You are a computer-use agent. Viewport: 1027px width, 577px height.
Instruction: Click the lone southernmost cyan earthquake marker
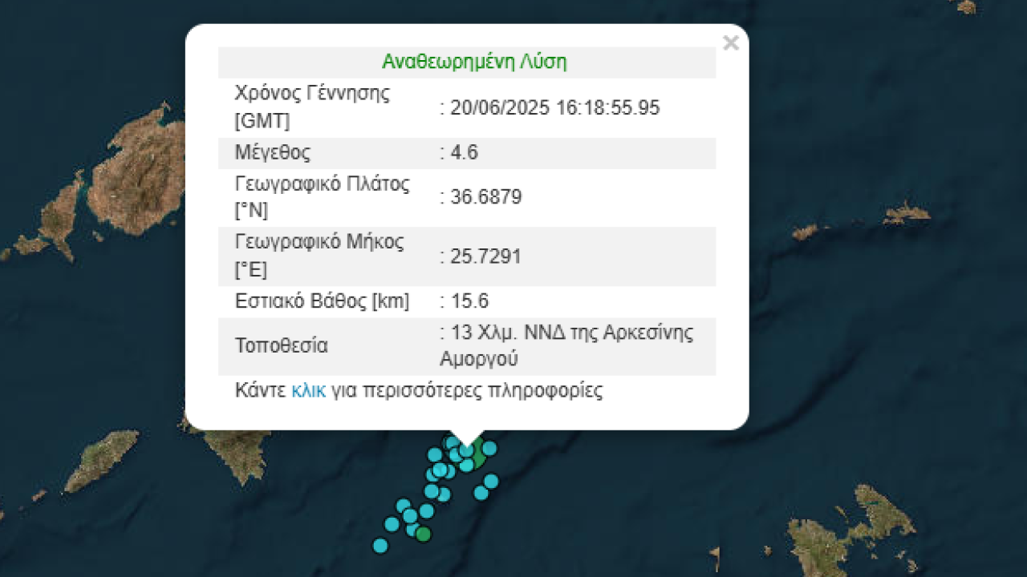point(380,546)
